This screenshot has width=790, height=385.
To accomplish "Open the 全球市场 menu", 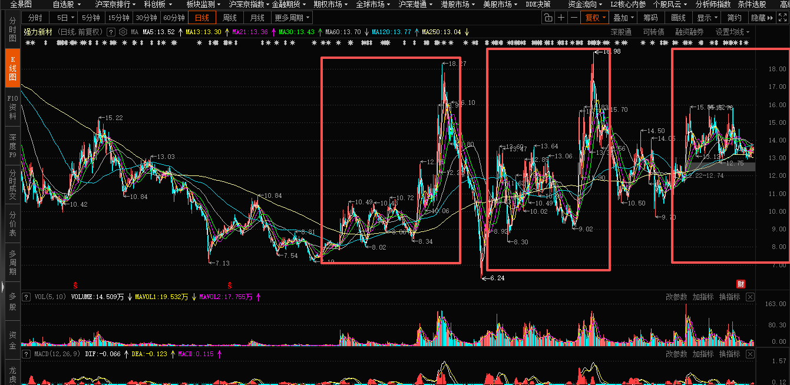I will point(373,4).
